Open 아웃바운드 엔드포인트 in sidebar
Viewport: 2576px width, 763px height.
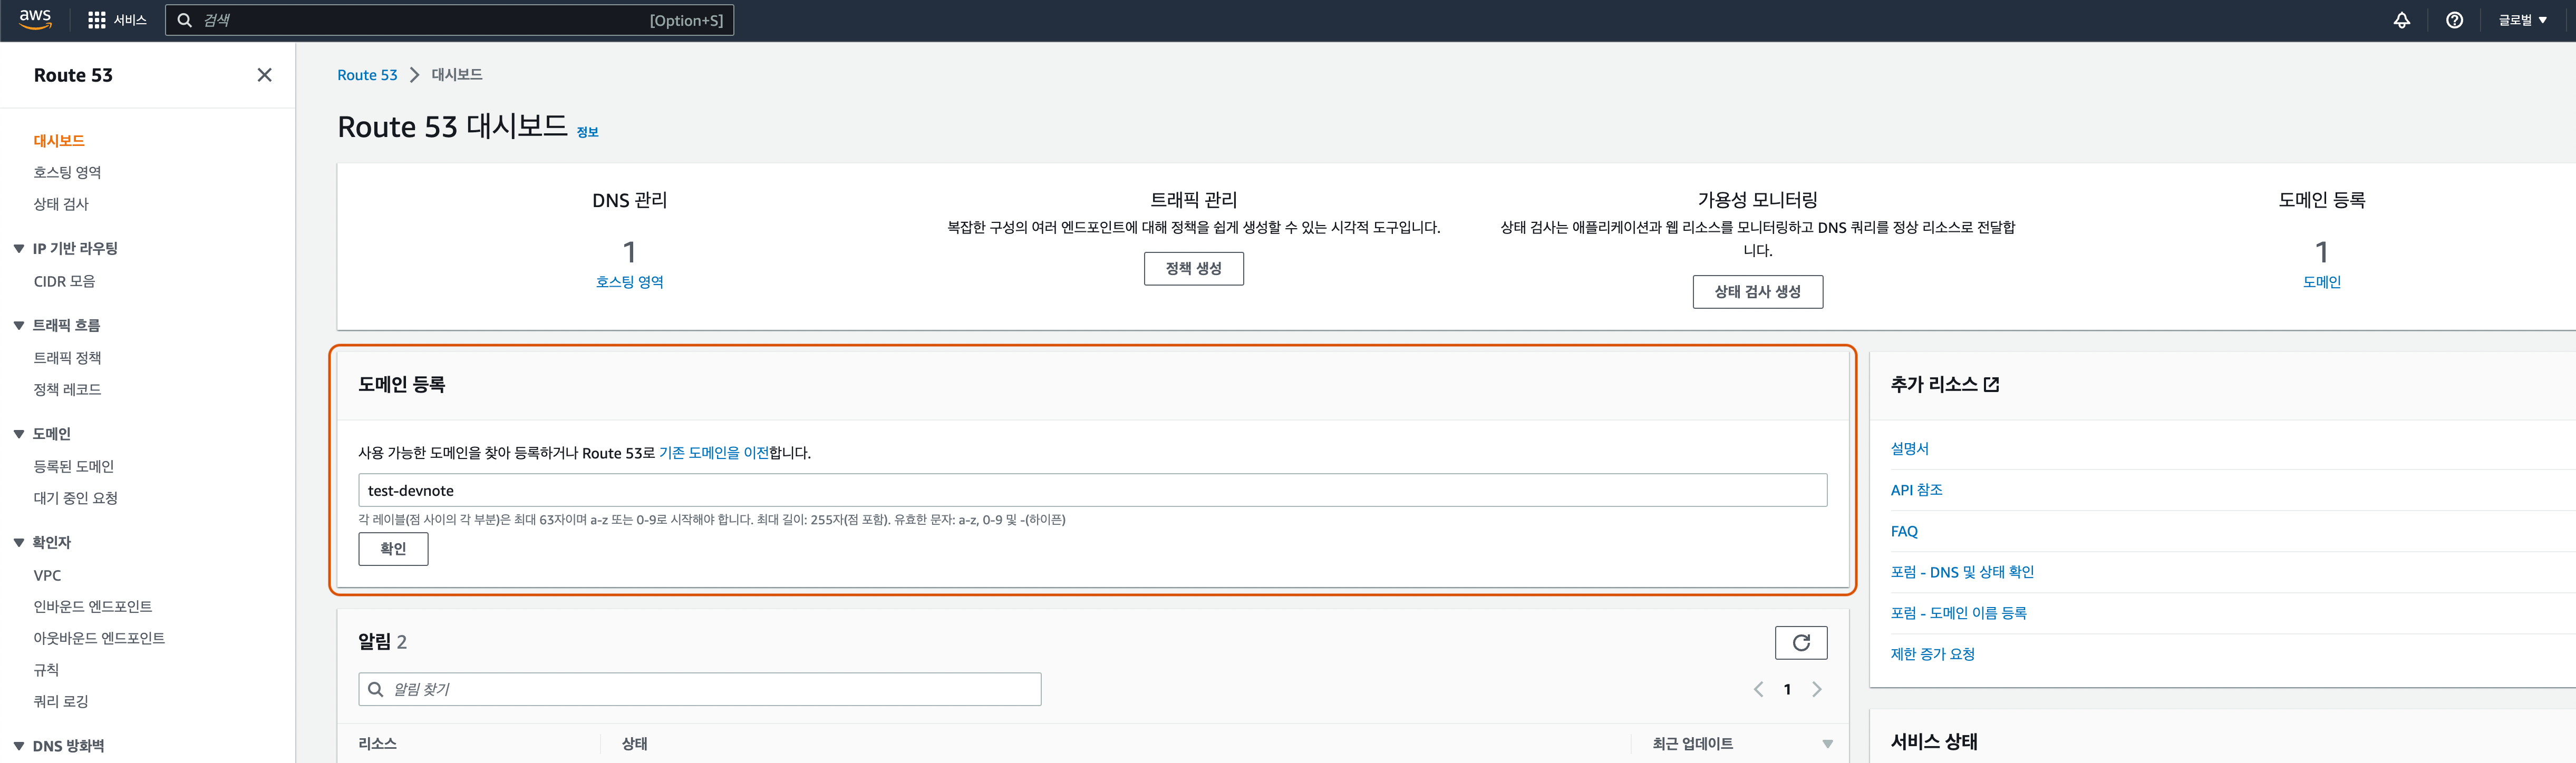point(99,638)
